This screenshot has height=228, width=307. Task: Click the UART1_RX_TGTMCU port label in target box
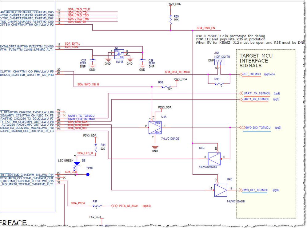tap(256, 99)
